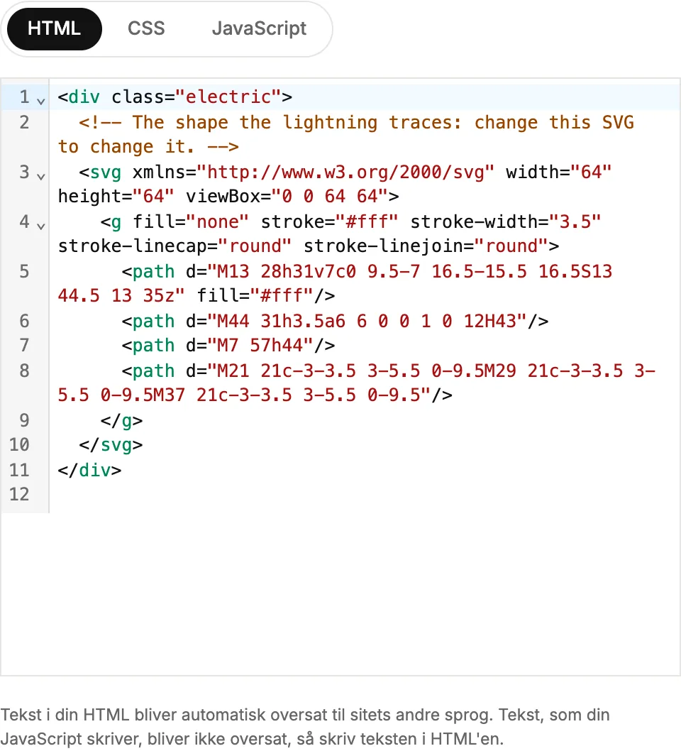Click the stroke="#fff" attribute on line 4
Screen dimensions: 681x751
coord(329,221)
